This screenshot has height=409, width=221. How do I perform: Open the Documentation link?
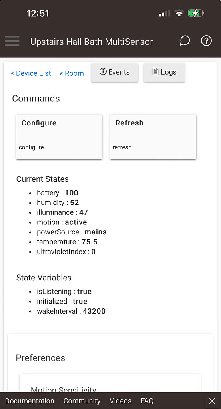pos(30,401)
